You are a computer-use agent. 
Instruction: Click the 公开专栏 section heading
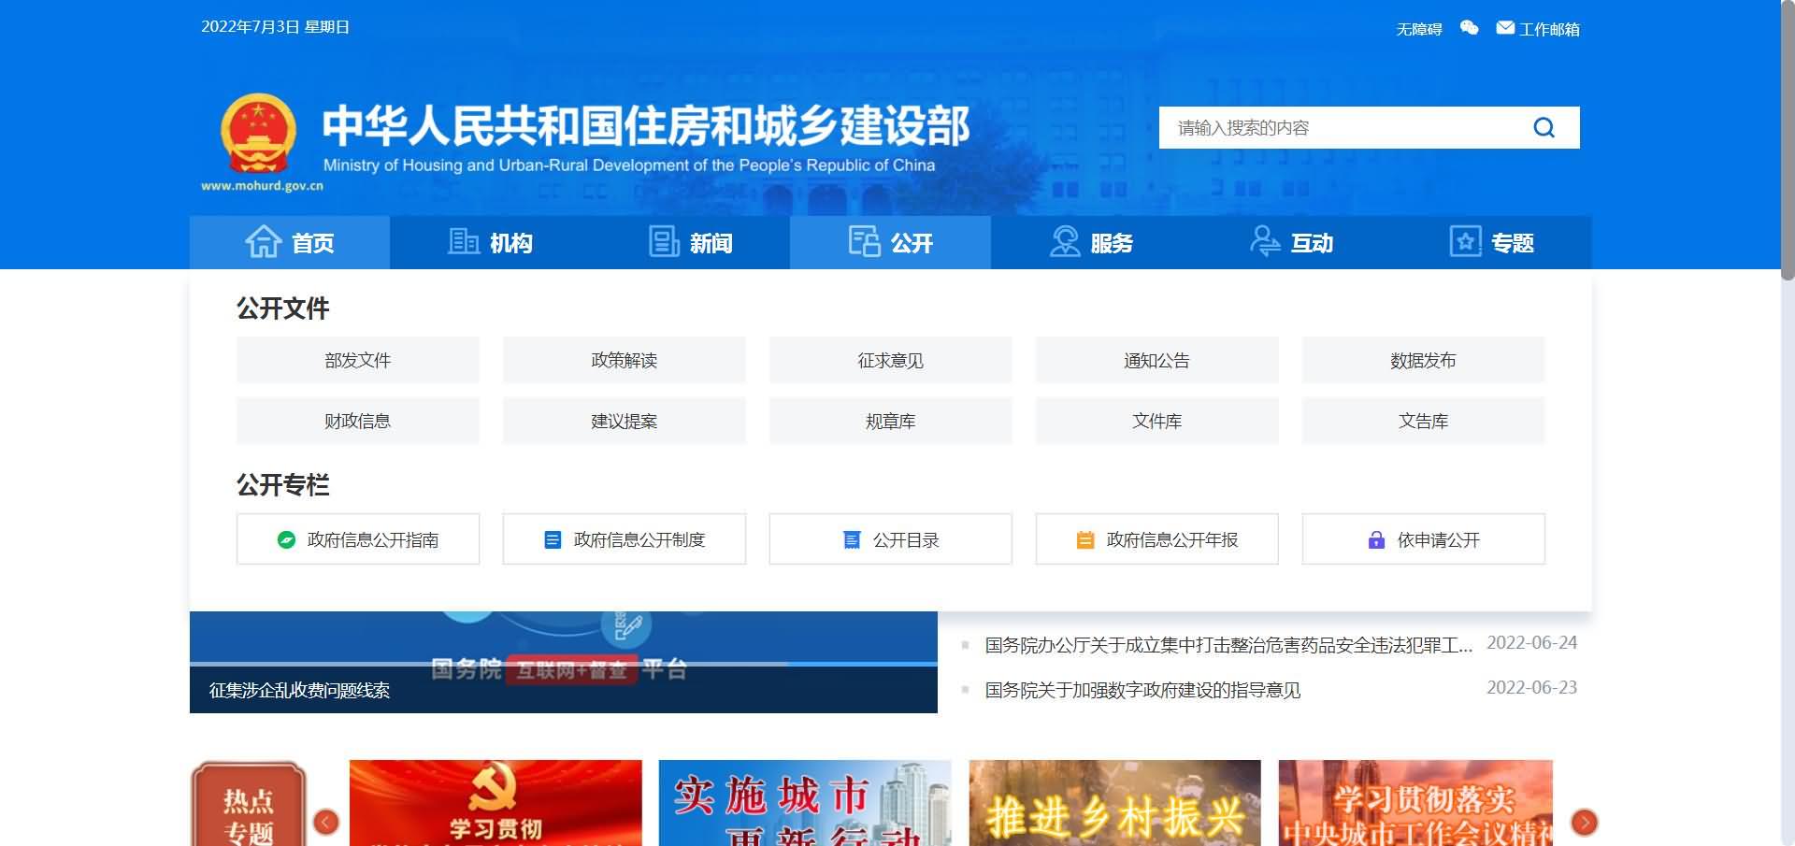282,485
